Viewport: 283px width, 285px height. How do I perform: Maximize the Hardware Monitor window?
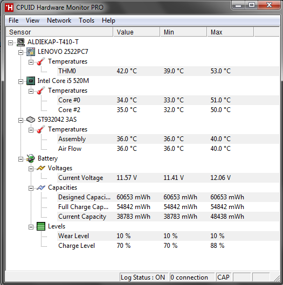252,5
